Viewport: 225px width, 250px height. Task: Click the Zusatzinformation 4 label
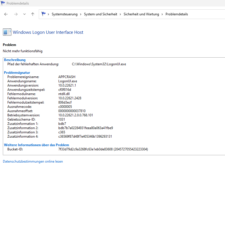[23, 136]
